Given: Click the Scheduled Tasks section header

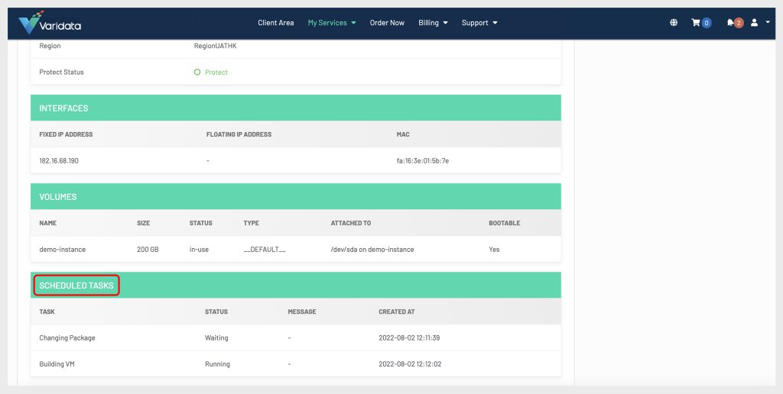Looking at the screenshot, I should (76, 286).
